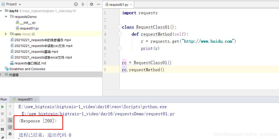This screenshot has width=279, height=139.
Task: Click 进程已结束 exit code message
Action: click(x=45, y=135)
